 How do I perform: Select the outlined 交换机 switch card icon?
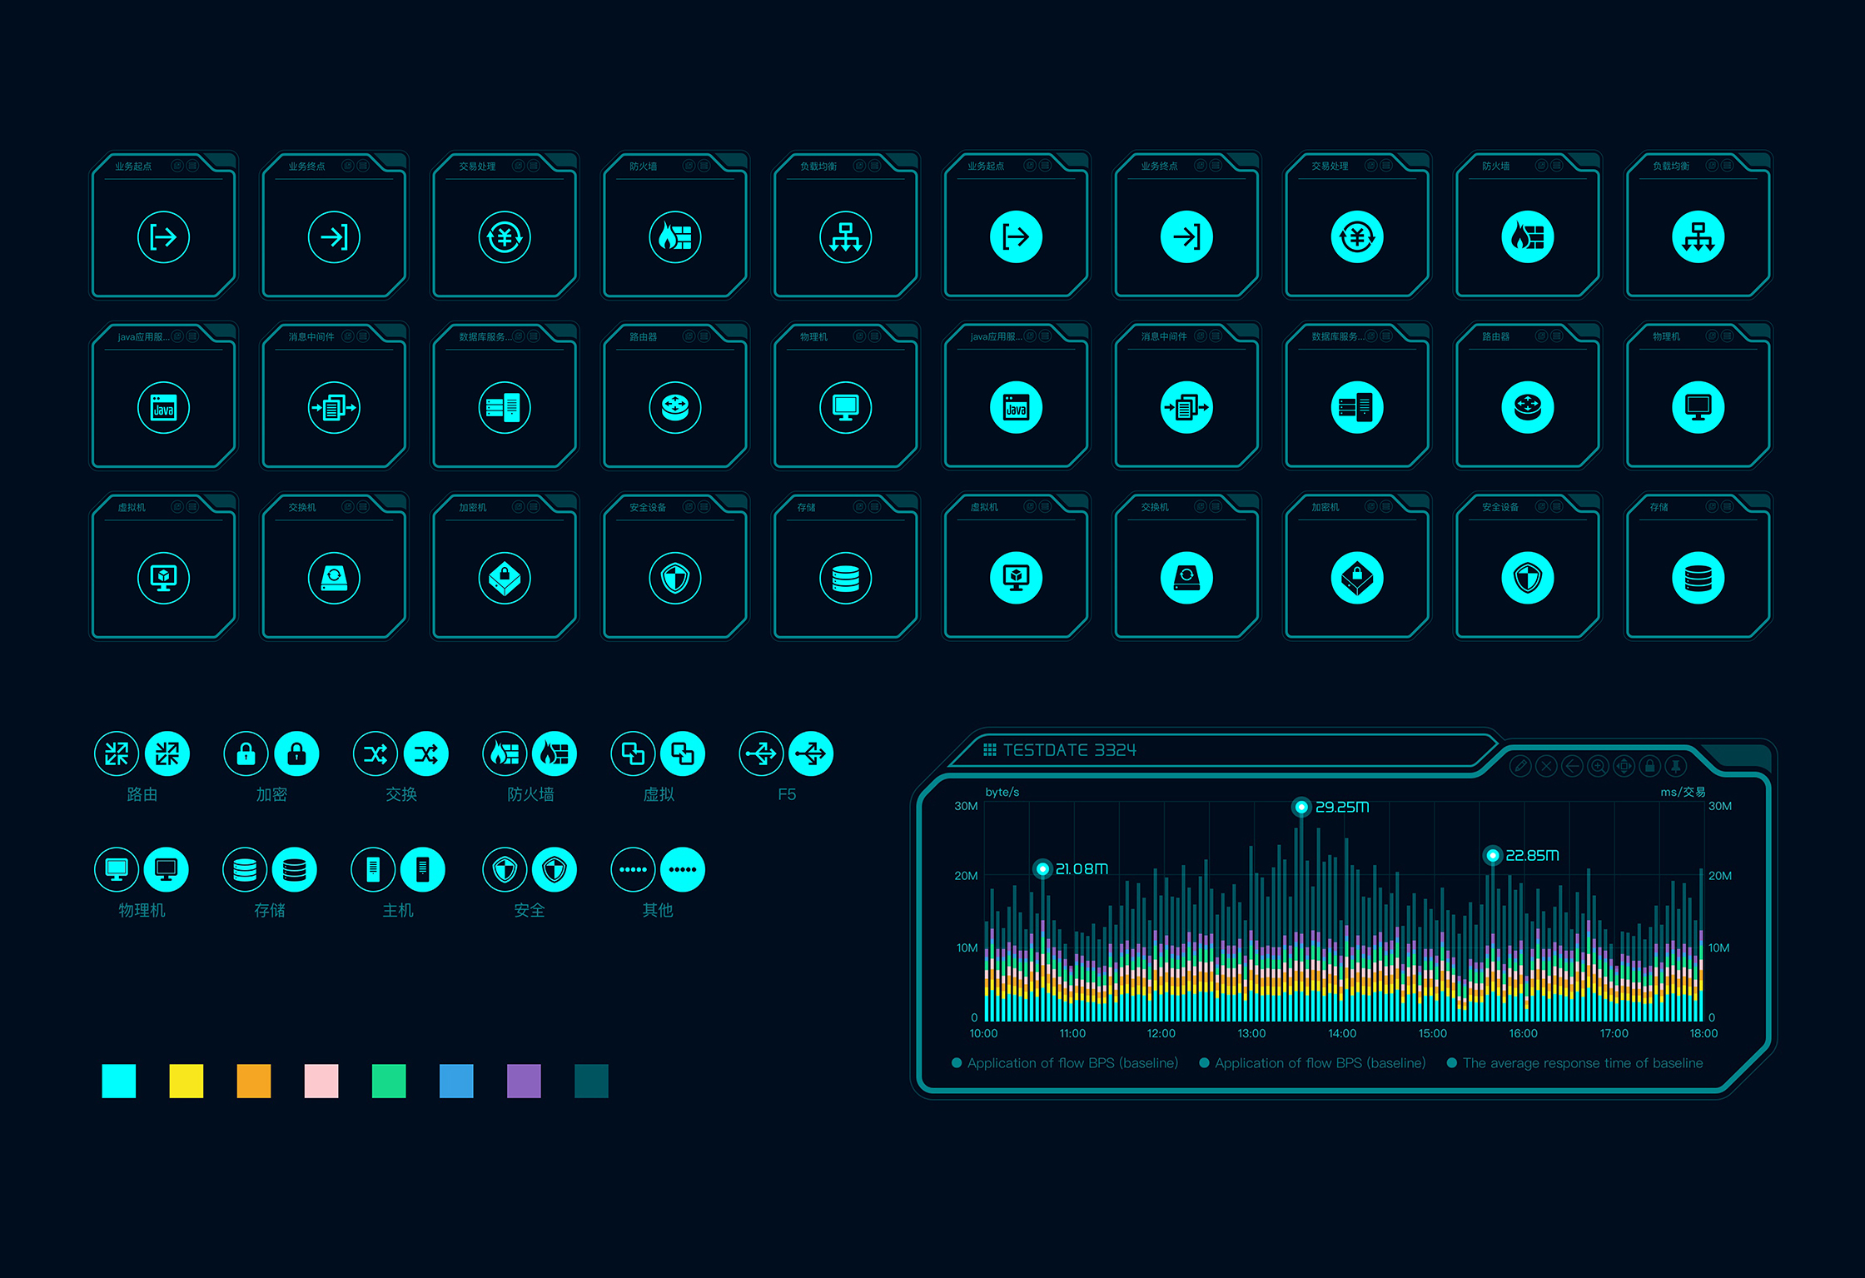pyautogui.click(x=334, y=578)
